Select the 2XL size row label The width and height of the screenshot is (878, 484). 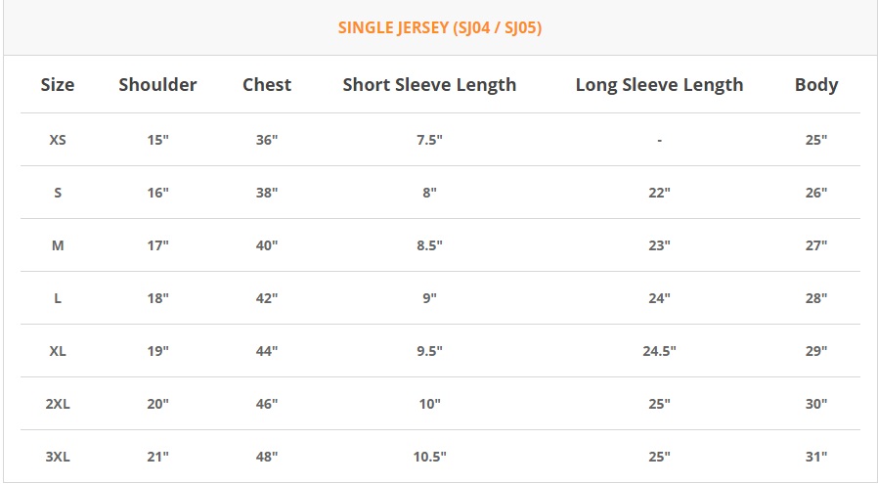coord(58,404)
